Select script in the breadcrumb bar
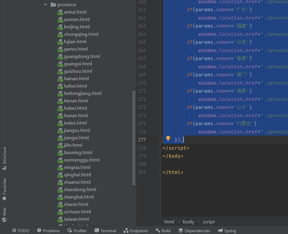Viewport: 288px width, 234px height. tap(209, 222)
